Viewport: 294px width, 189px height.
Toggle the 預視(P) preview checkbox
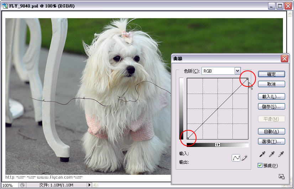(x=260, y=166)
